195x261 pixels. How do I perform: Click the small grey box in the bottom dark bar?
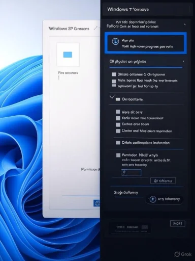pos(144,227)
